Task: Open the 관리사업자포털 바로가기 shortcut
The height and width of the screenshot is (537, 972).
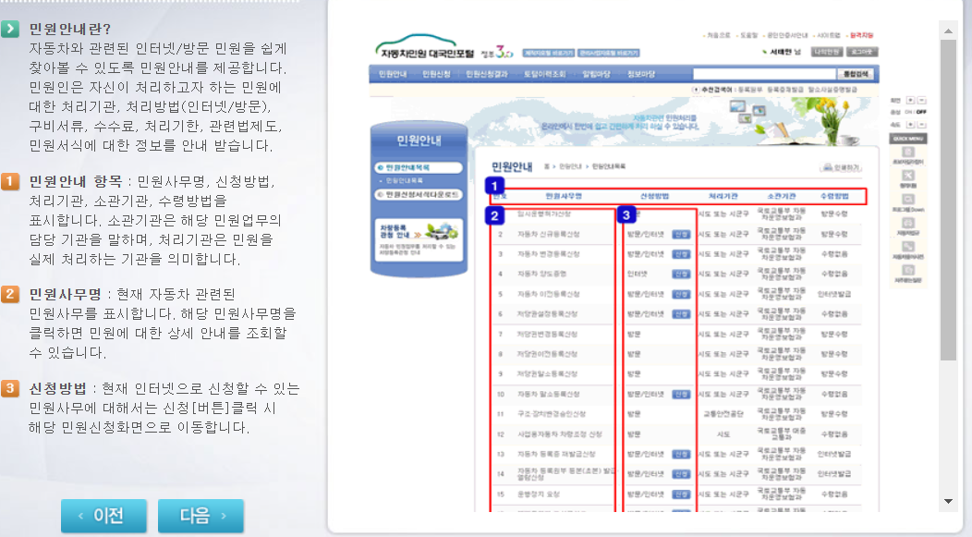Action: [606, 55]
